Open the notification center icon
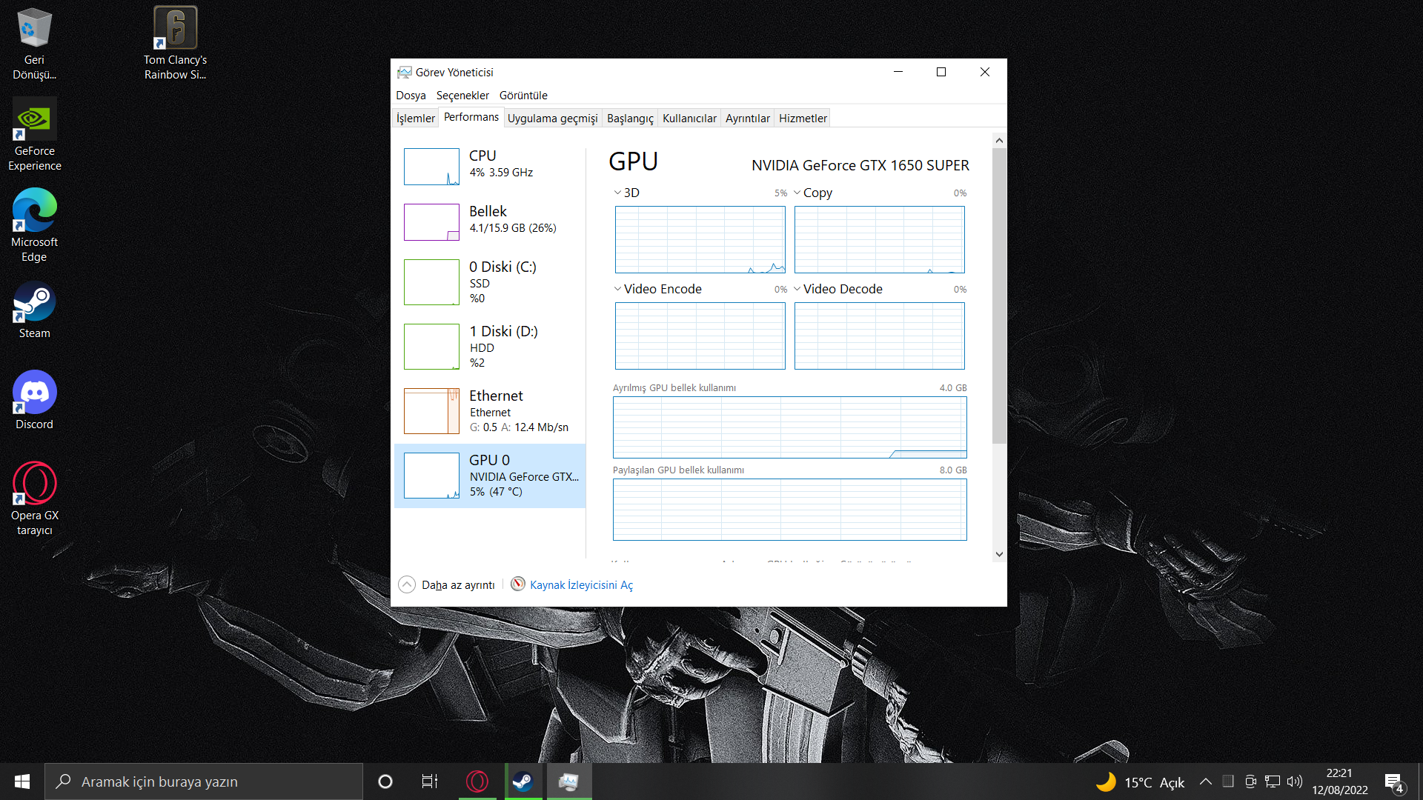The height and width of the screenshot is (800, 1423). (x=1394, y=782)
